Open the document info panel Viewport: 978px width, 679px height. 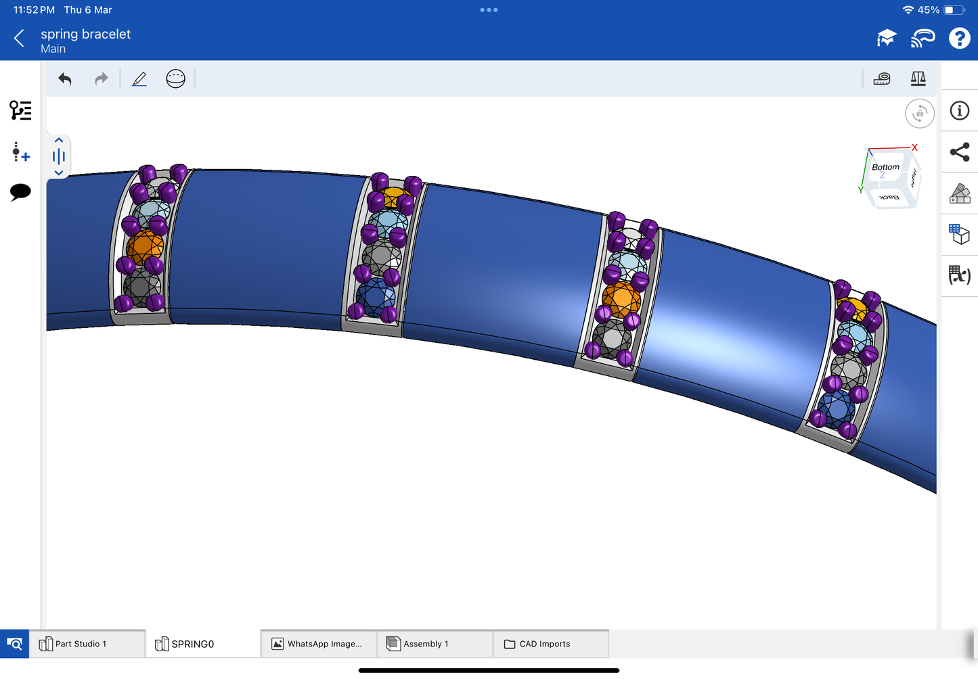point(959,111)
